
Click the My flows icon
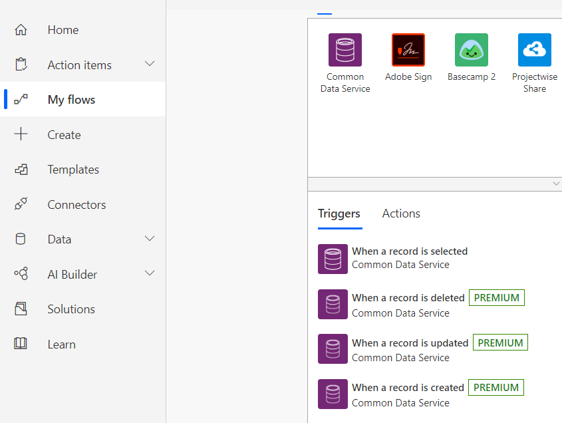pyautogui.click(x=21, y=99)
